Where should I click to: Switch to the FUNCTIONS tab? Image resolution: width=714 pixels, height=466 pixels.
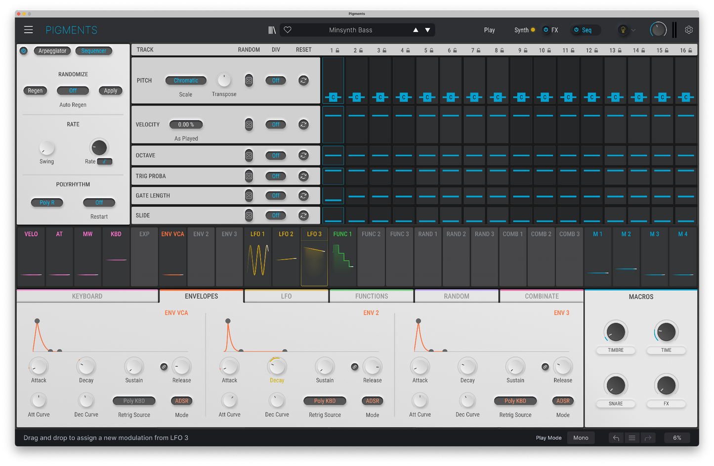pyautogui.click(x=371, y=296)
